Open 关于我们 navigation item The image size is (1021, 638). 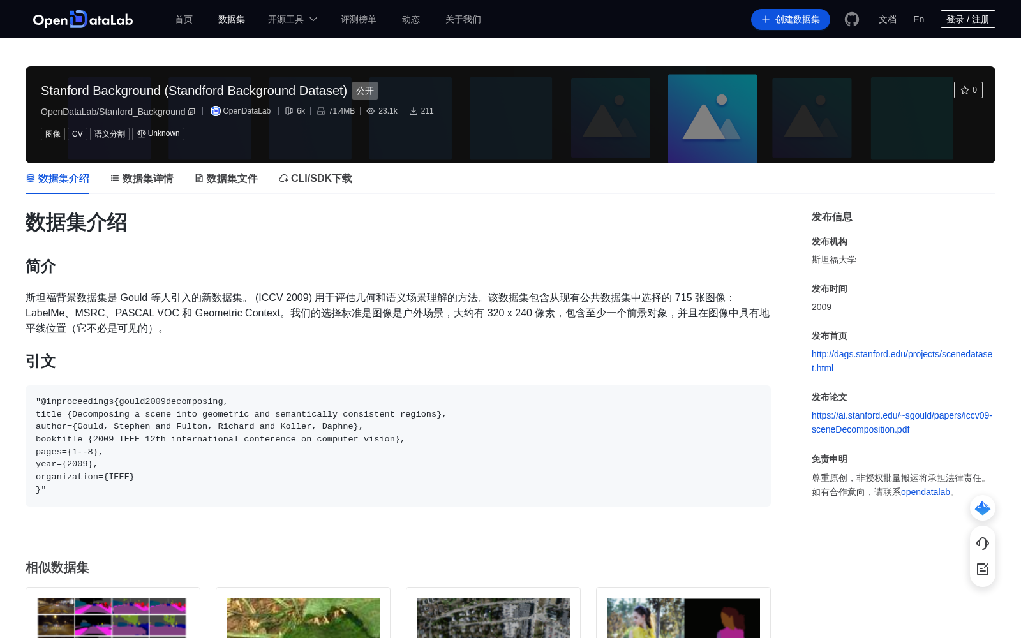click(463, 19)
